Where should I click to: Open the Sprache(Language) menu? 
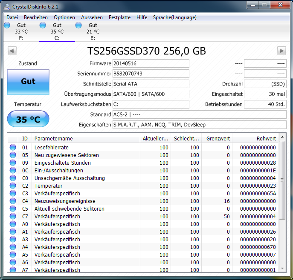(175, 17)
